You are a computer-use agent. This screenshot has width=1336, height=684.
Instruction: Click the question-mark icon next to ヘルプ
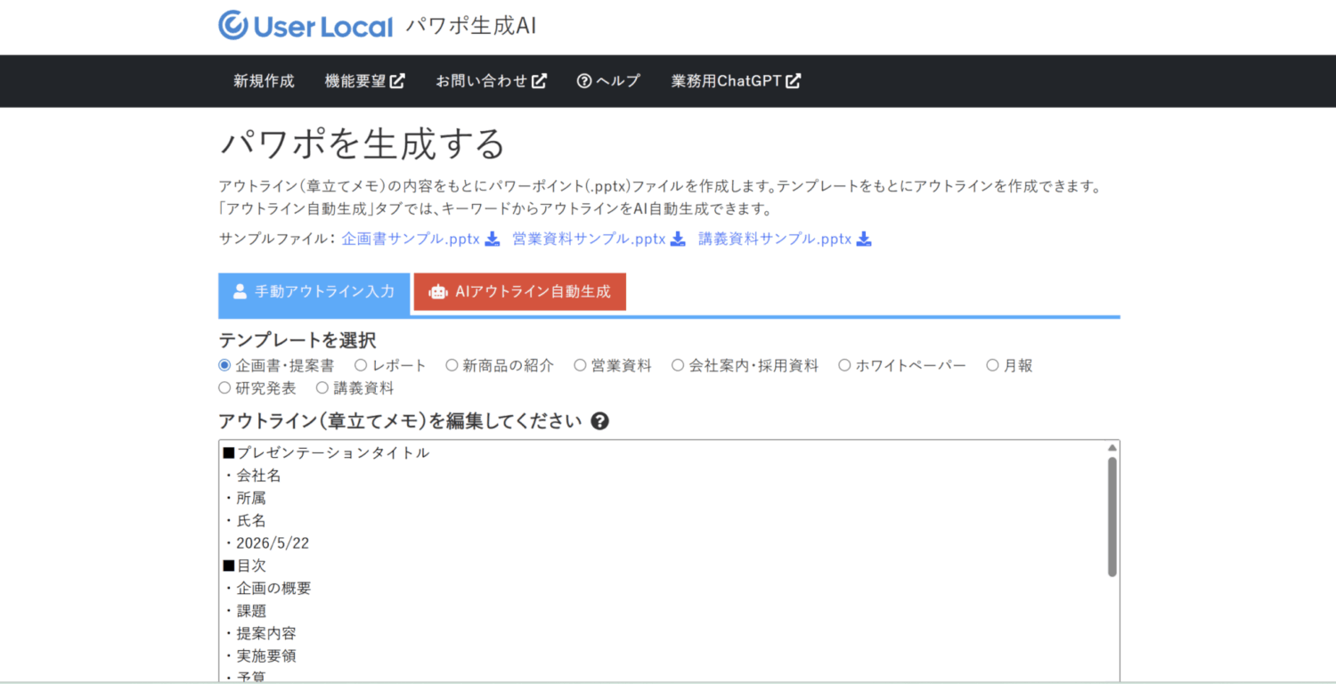click(584, 81)
